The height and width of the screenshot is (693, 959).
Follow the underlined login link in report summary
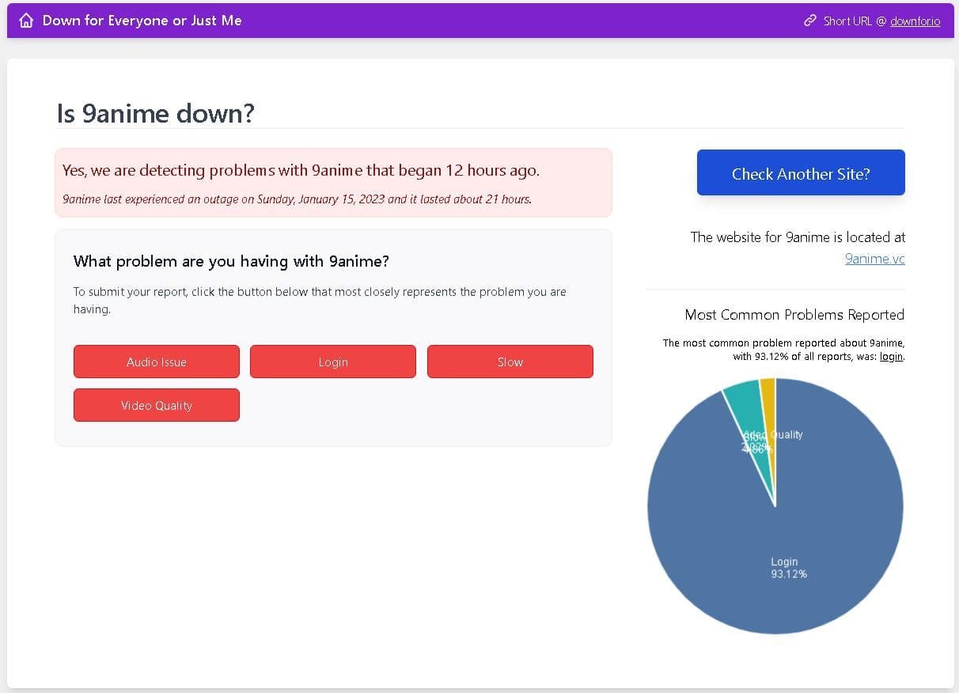[x=891, y=357]
